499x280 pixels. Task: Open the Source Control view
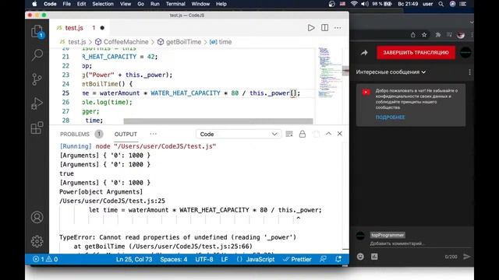click(x=37, y=79)
